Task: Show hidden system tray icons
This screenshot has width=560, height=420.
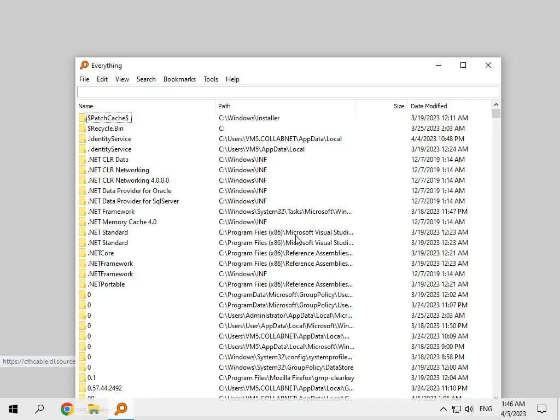Action: tap(443, 409)
